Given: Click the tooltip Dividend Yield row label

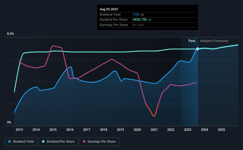Looking at the screenshot, I should (110, 14).
